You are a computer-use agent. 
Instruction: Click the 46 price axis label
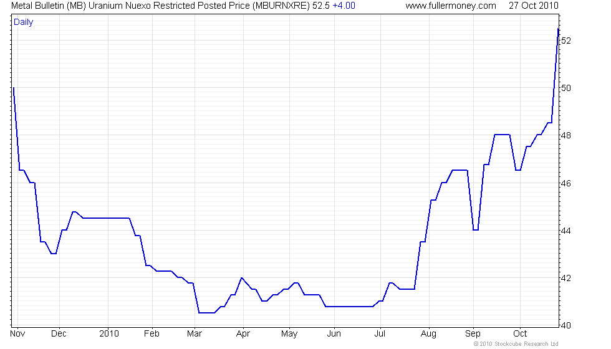click(x=566, y=183)
